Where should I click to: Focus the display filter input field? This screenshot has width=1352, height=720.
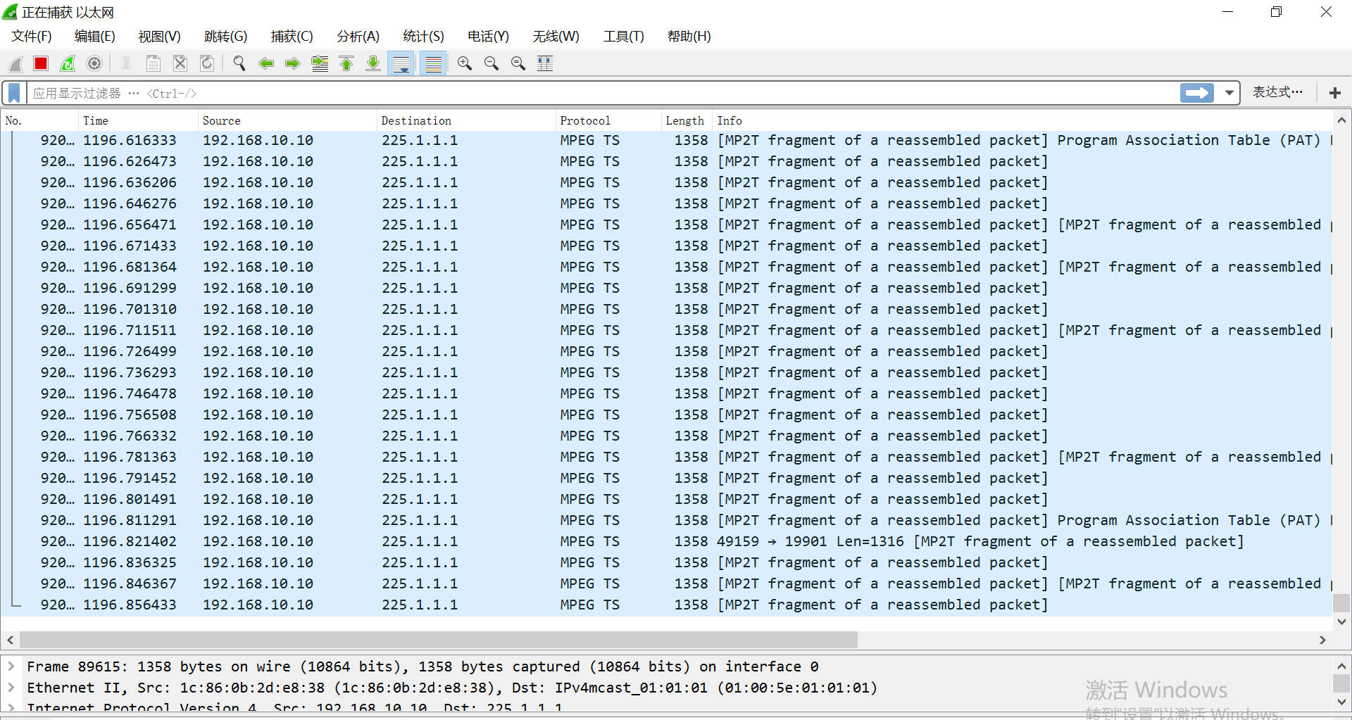pos(603,93)
